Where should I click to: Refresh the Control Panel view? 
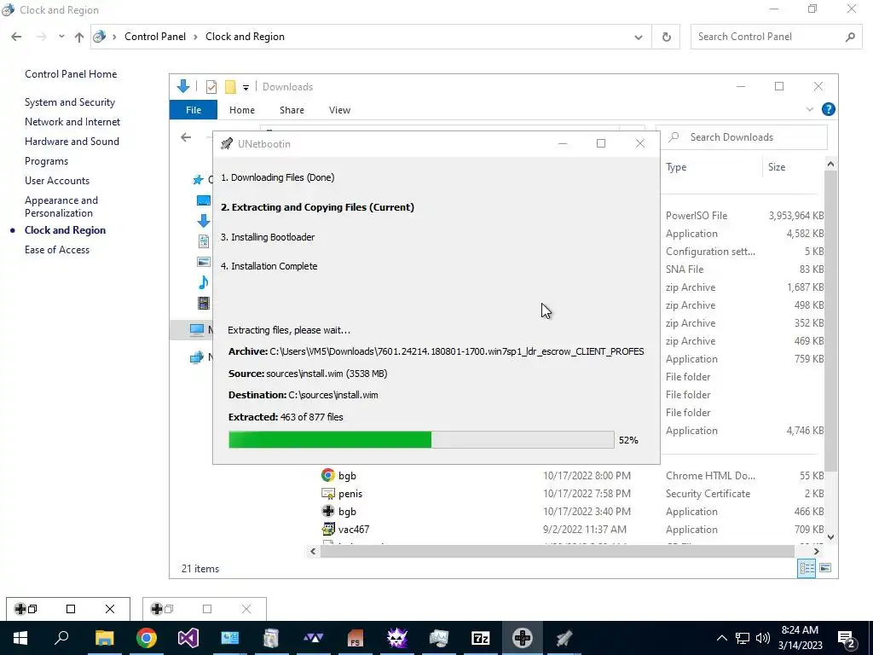pos(666,38)
